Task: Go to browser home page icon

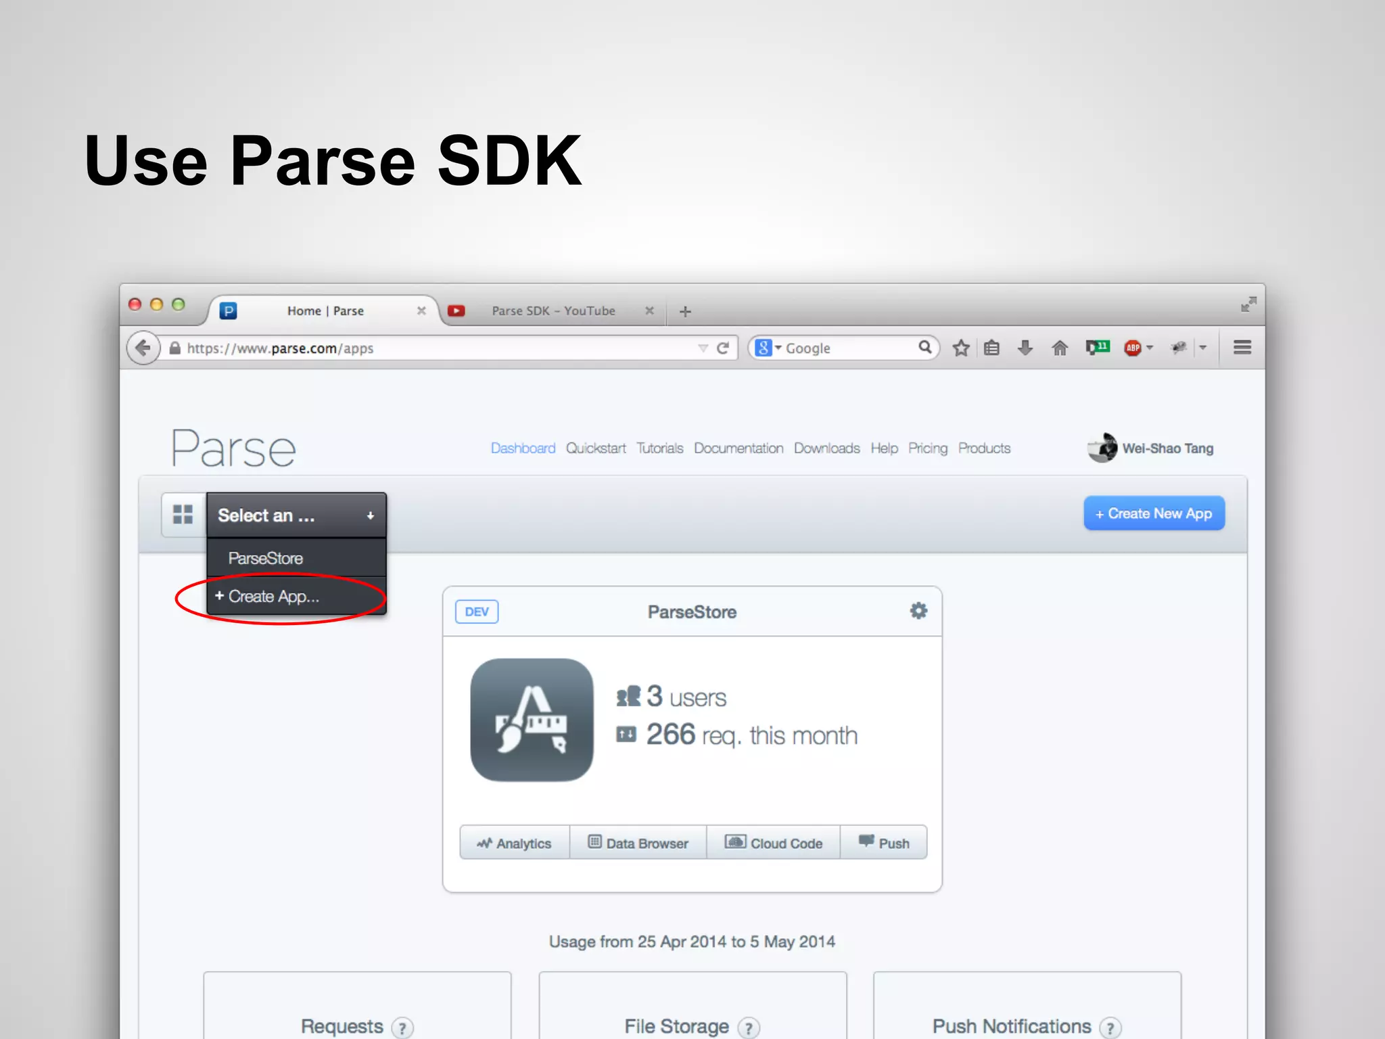Action: tap(1060, 348)
